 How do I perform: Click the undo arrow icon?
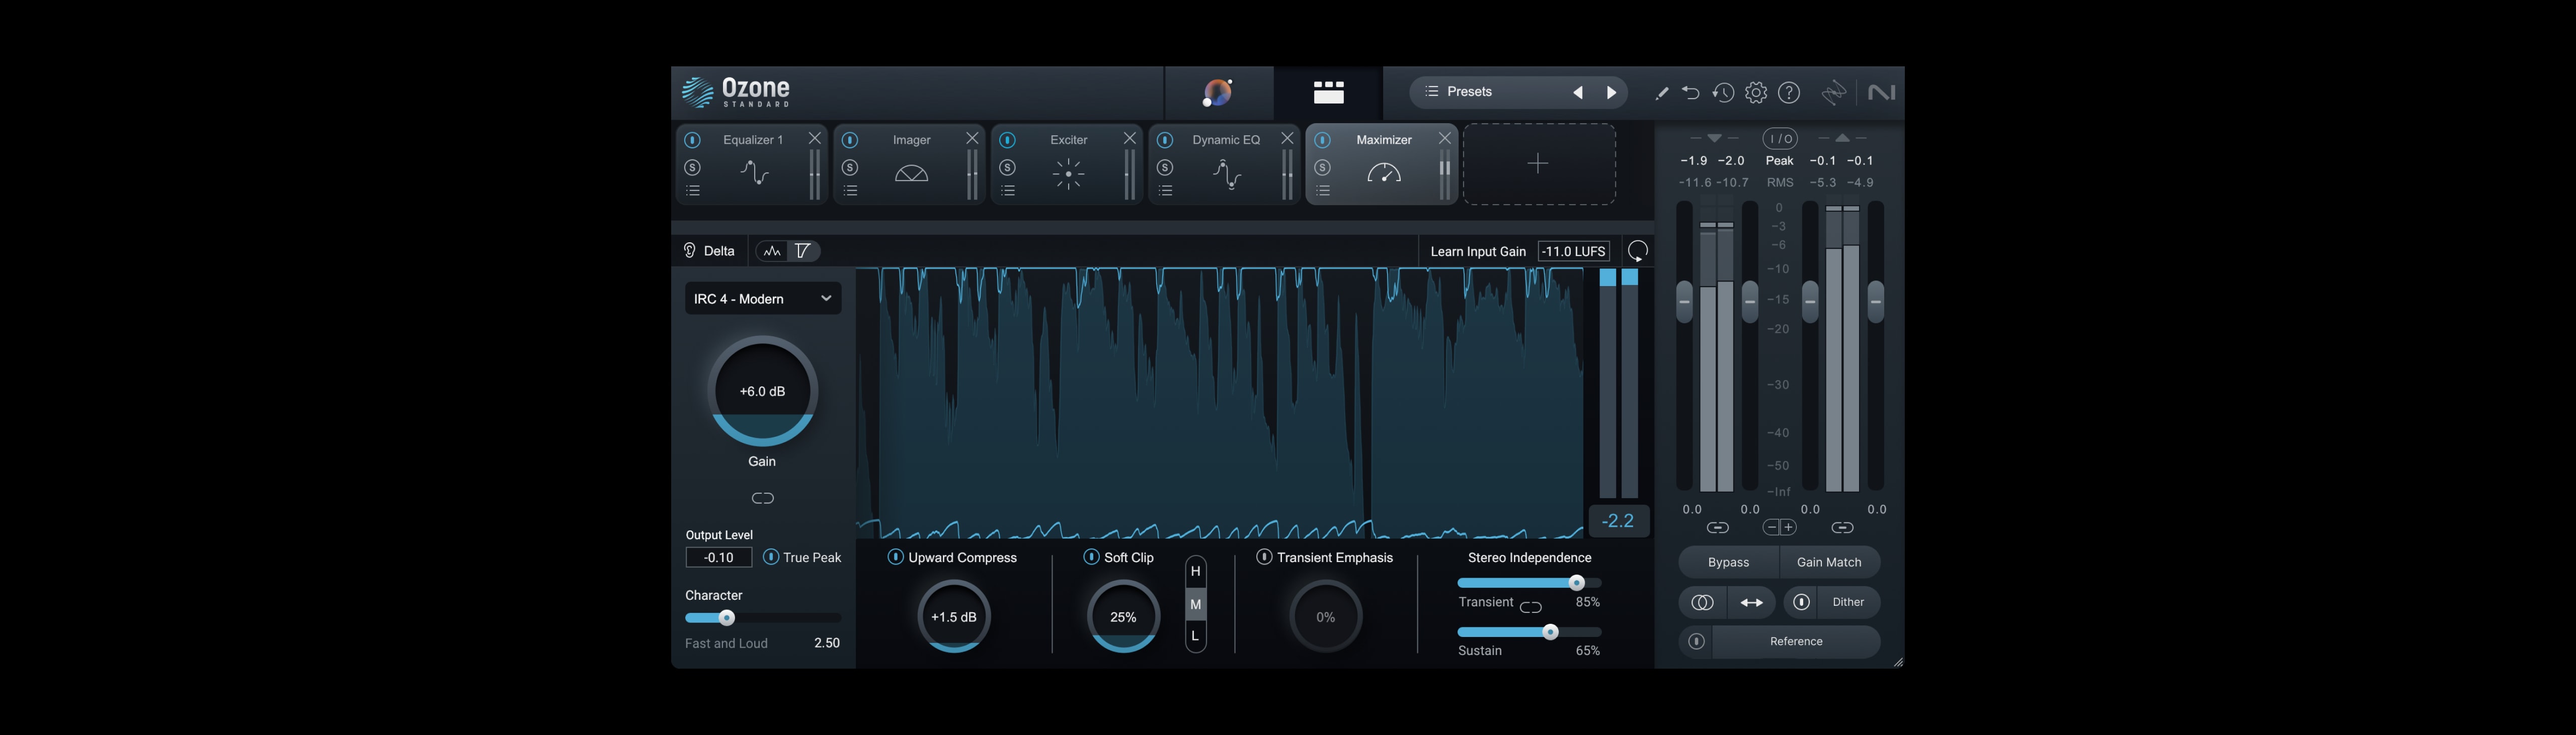point(1690,93)
